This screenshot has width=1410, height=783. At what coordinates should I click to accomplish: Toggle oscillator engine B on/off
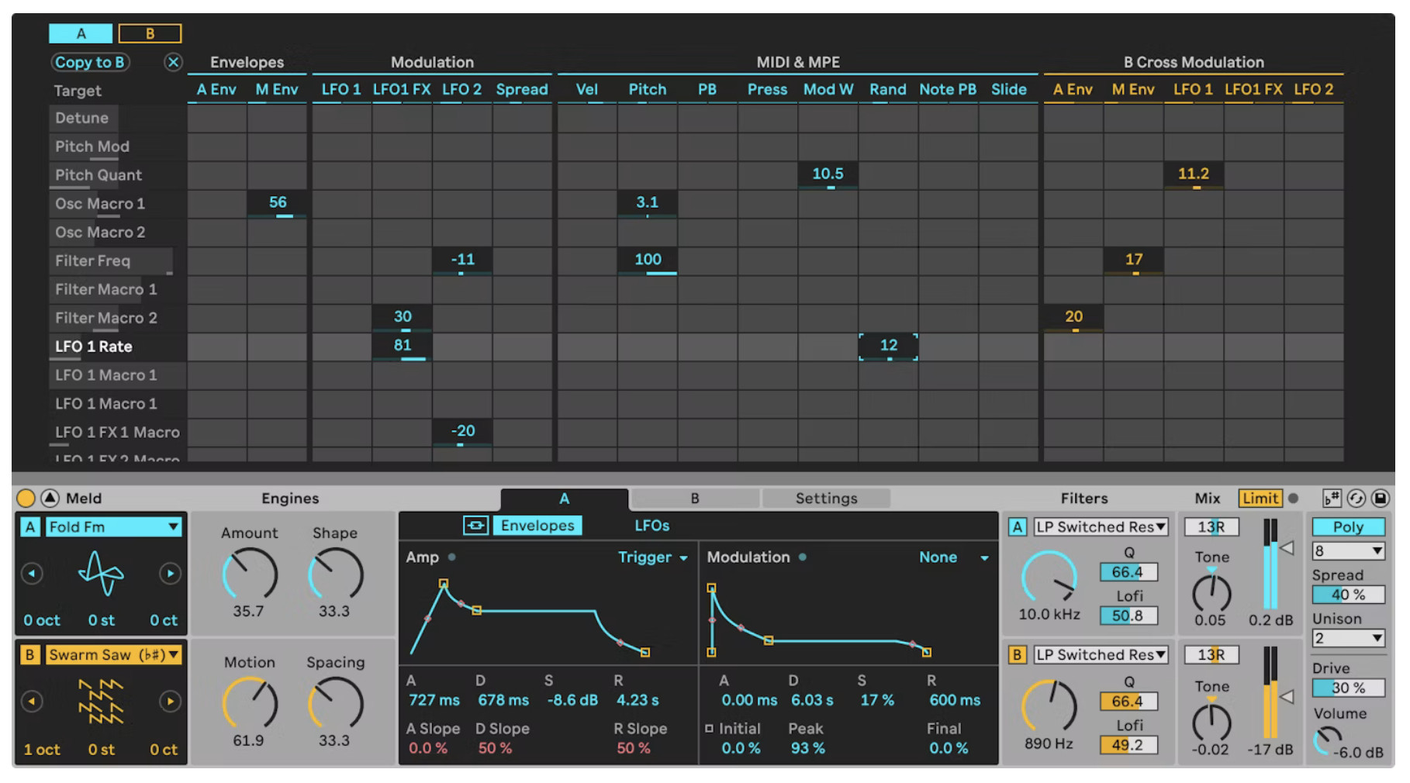pos(29,655)
